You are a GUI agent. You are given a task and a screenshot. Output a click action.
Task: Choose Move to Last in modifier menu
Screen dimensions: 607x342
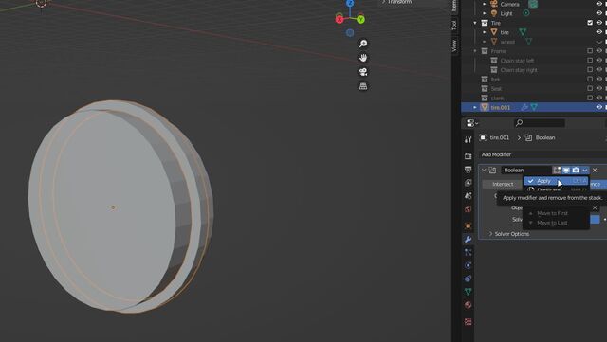click(556, 223)
